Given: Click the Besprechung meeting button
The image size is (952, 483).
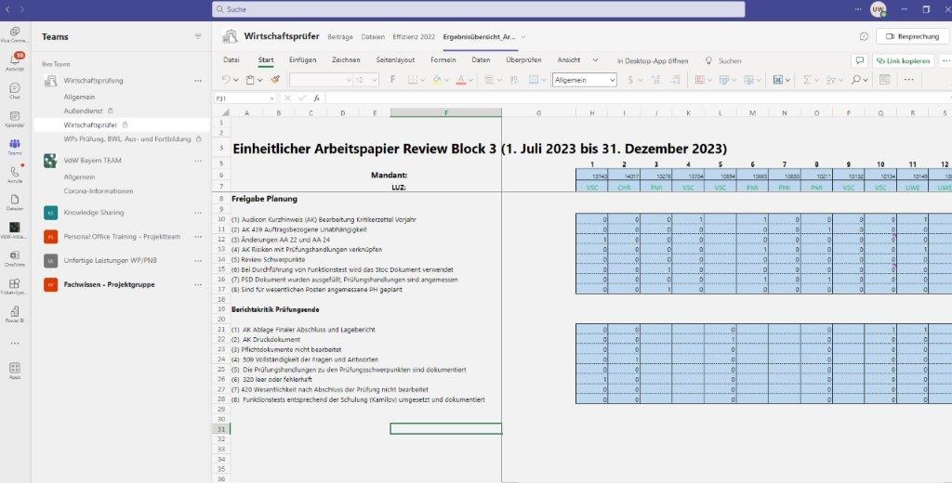Looking at the screenshot, I should click(913, 36).
